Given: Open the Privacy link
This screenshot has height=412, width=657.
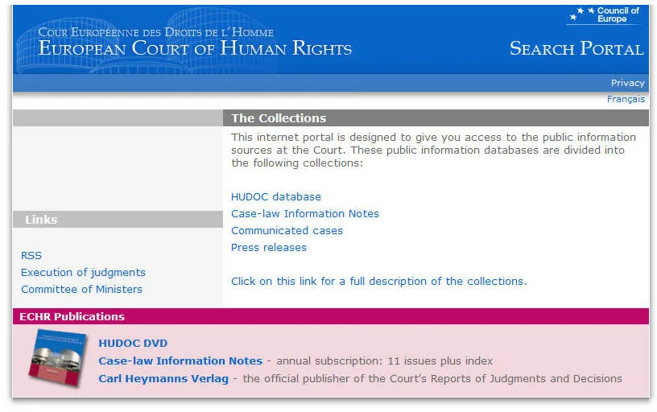Looking at the screenshot, I should click(x=627, y=83).
